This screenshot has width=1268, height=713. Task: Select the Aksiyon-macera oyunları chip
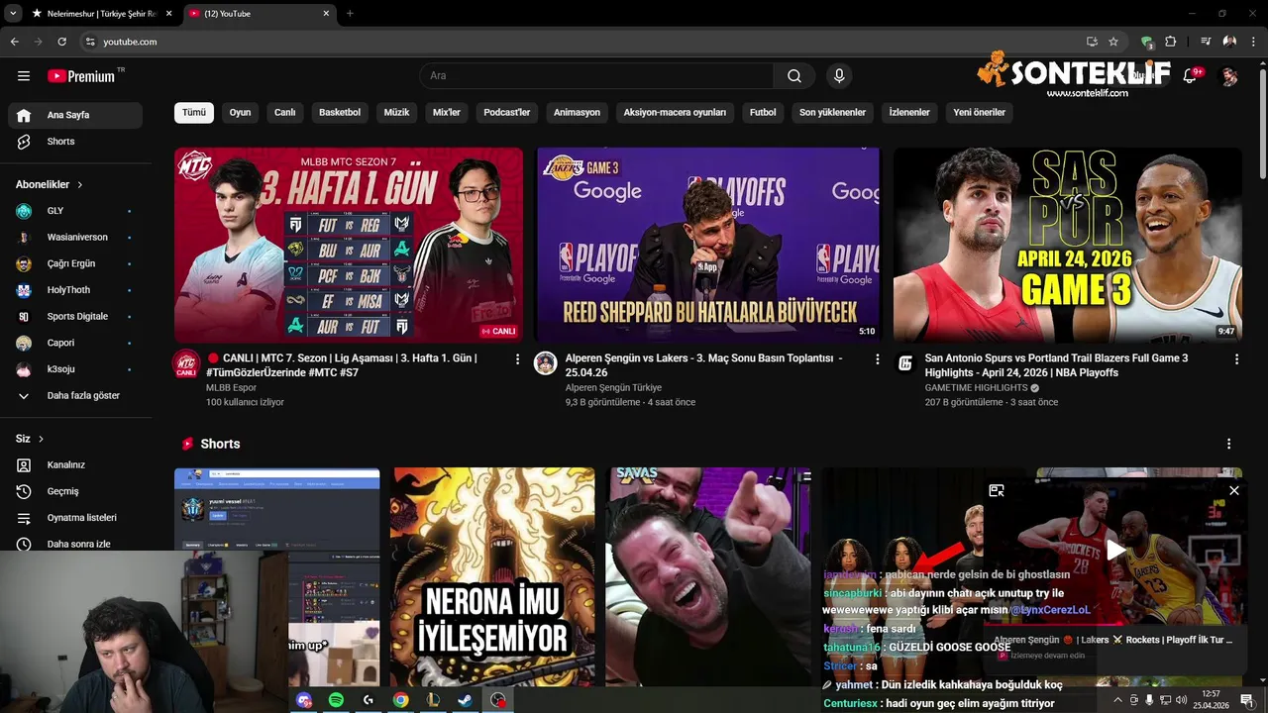[675, 113]
